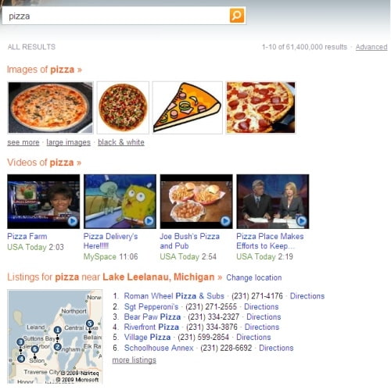The image size is (391, 390).
Task: Click the orange search magnifier button
Action: click(x=237, y=16)
